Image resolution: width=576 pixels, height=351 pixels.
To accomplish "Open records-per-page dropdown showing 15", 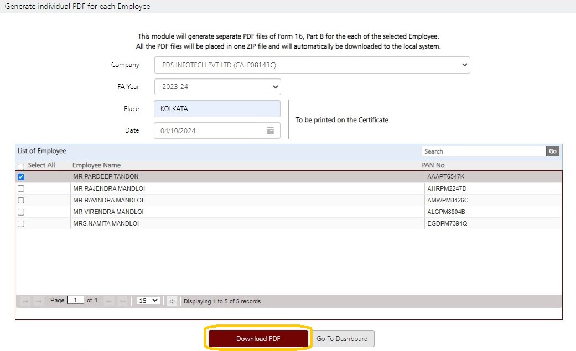I will pyautogui.click(x=148, y=301).
